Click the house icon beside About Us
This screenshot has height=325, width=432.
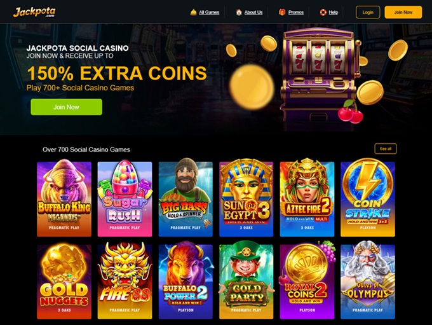pyautogui.click(x=239, y=12)
